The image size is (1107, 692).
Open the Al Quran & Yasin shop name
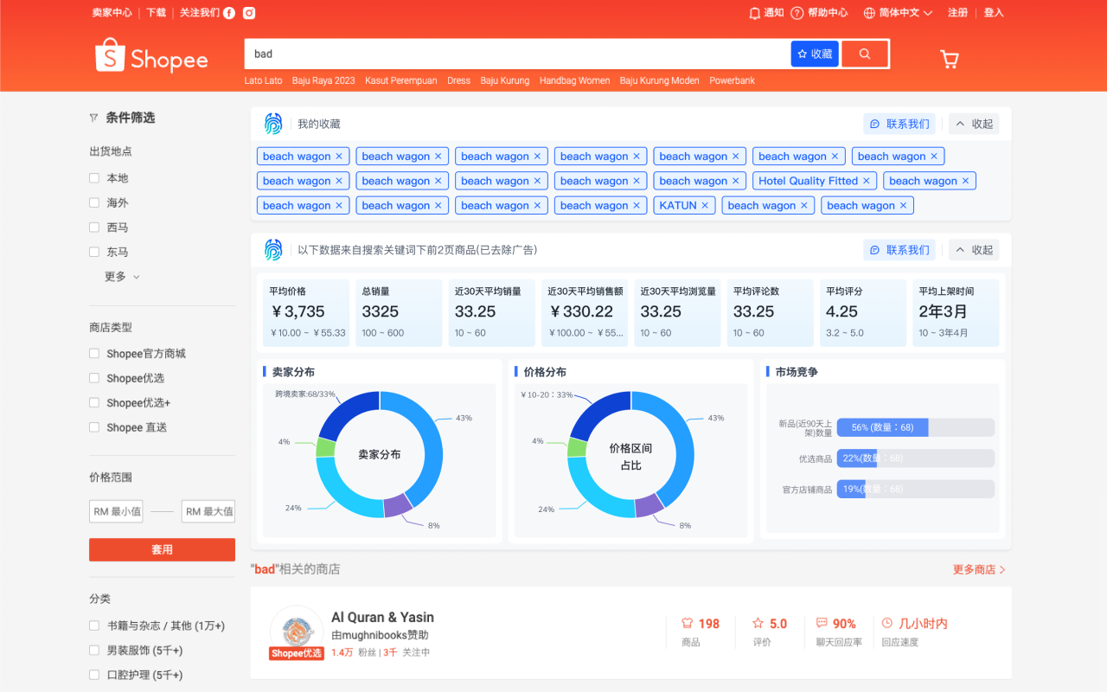tap(382, 618)
